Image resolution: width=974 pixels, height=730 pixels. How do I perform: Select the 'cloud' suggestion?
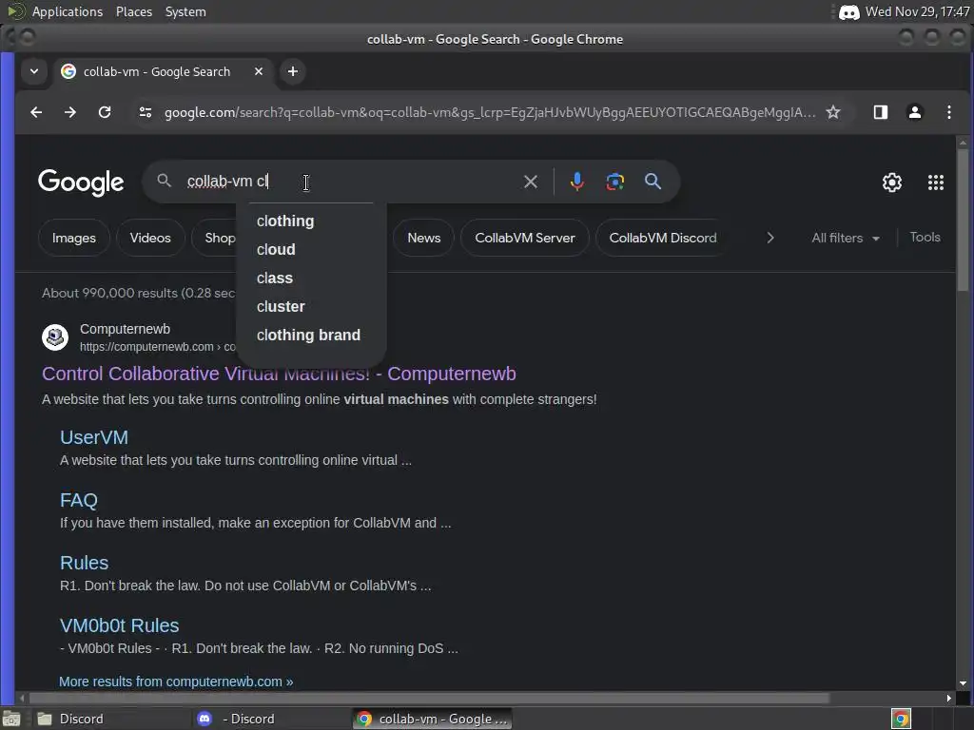click(x=311, y=250)
